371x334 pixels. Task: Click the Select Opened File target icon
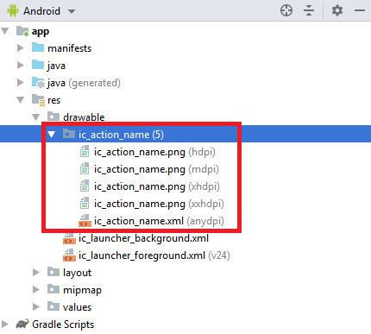[x=286, y=10]
